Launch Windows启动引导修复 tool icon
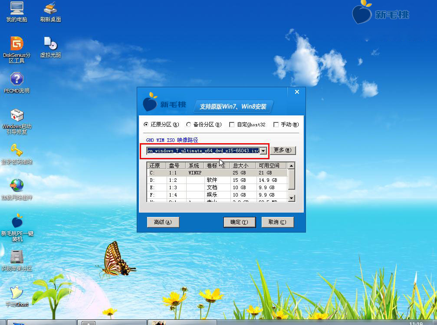437x325 pixels. [17, 121]
